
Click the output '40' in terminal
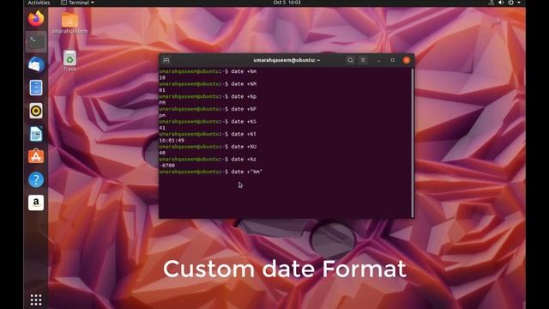pyautogui.click(x=162, y=153)
